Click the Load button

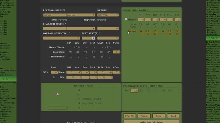[173, 116]
